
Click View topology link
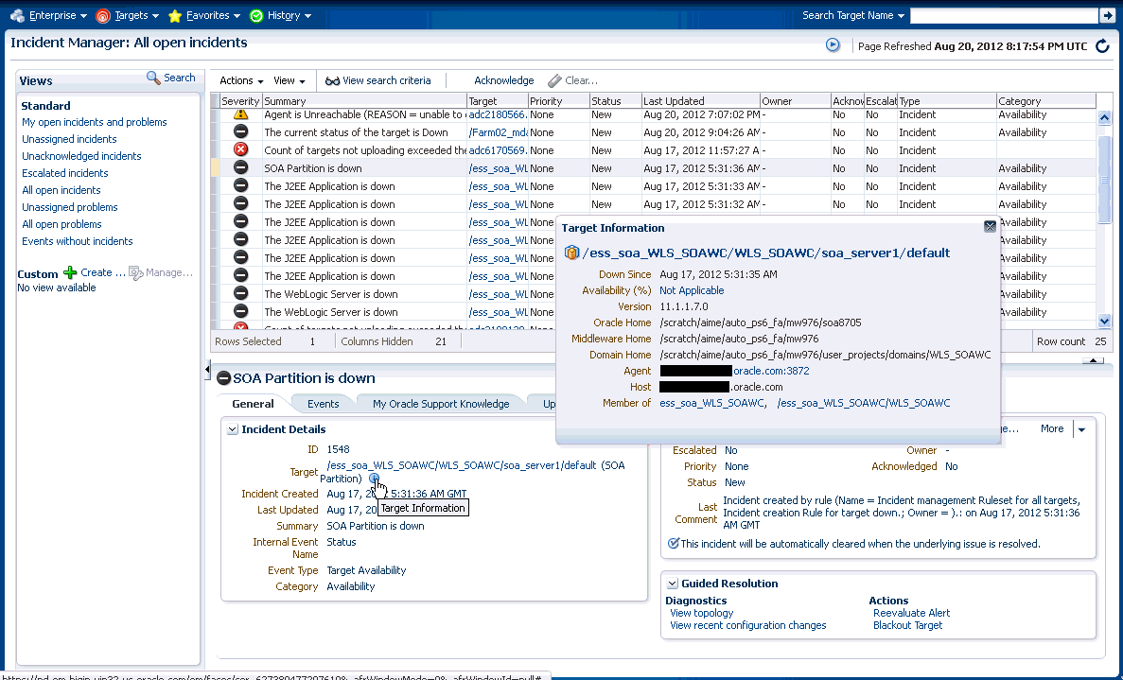[x=701, y=613]
